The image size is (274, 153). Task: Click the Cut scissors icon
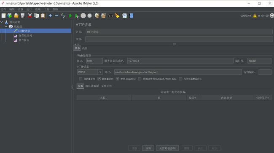coord(30,16)
